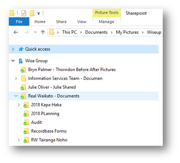180x163 pixels.
Task: Go up one folder level arrow
Action: pyautogui.click(x=43, y=32)
